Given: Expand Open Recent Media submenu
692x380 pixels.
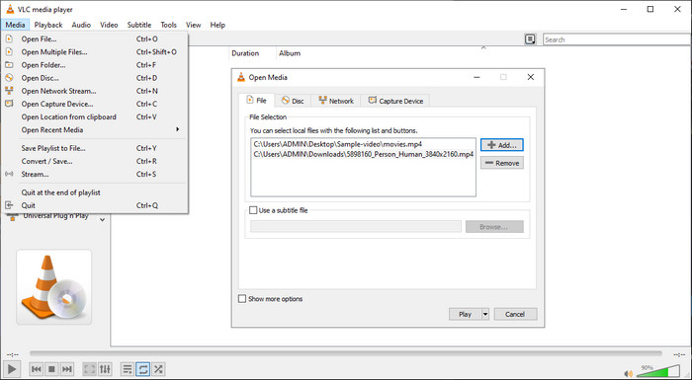Looking at the screenshot, I should (95, 130).
